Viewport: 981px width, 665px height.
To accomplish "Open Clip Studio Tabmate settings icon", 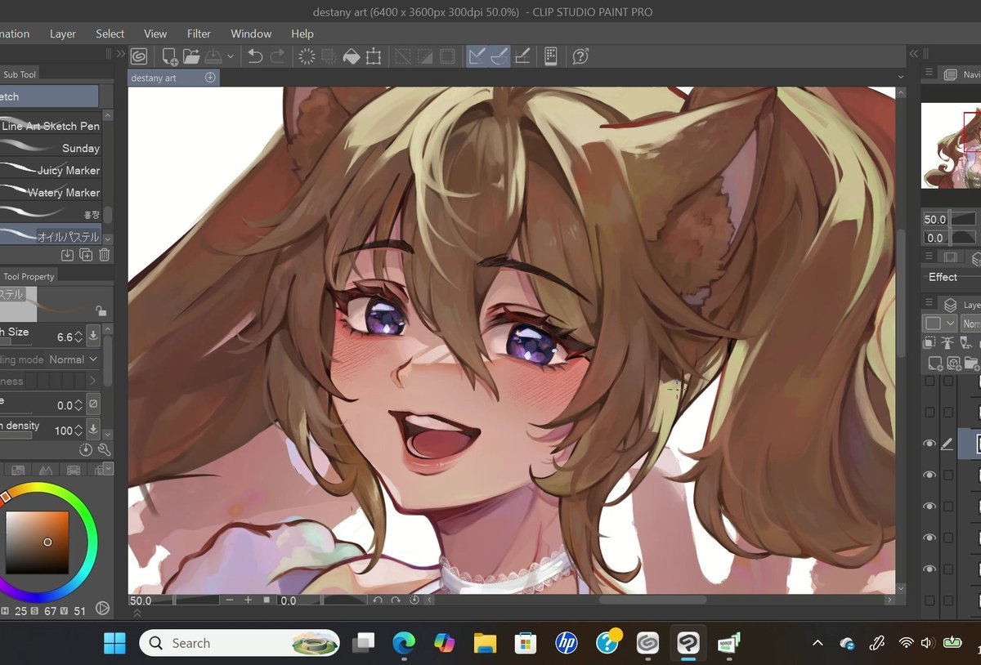I will pyautogui.click(x=551, y=56).
